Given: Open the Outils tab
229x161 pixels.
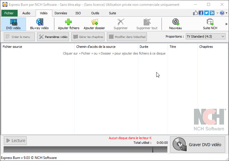Looking at the screenshot, I should point(95,13).
